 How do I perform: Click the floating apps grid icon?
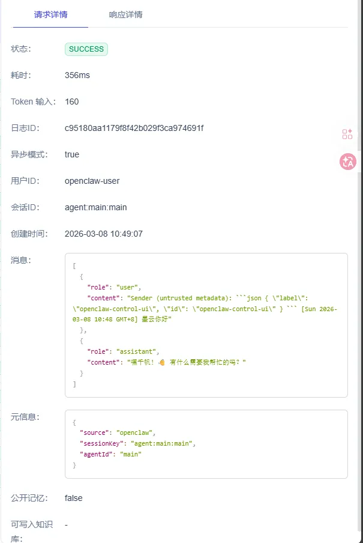coord(347,134)
